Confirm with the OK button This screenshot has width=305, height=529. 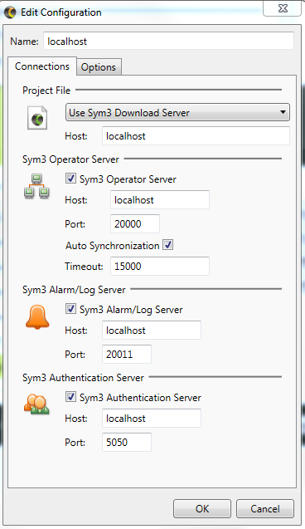(x=202, y=508)
